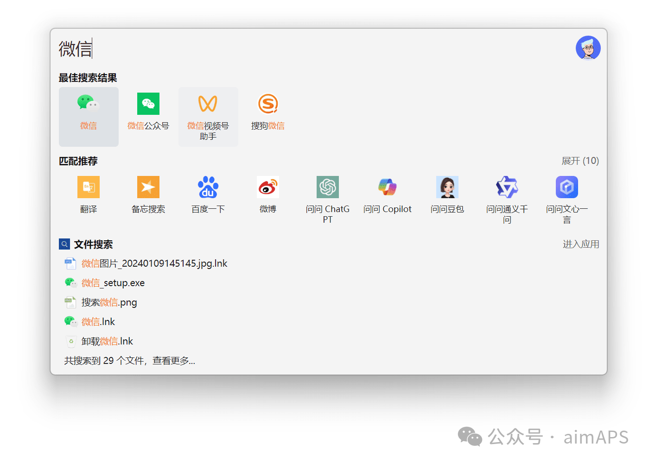
Task: Open the 微博 icon
Action: 268,188
